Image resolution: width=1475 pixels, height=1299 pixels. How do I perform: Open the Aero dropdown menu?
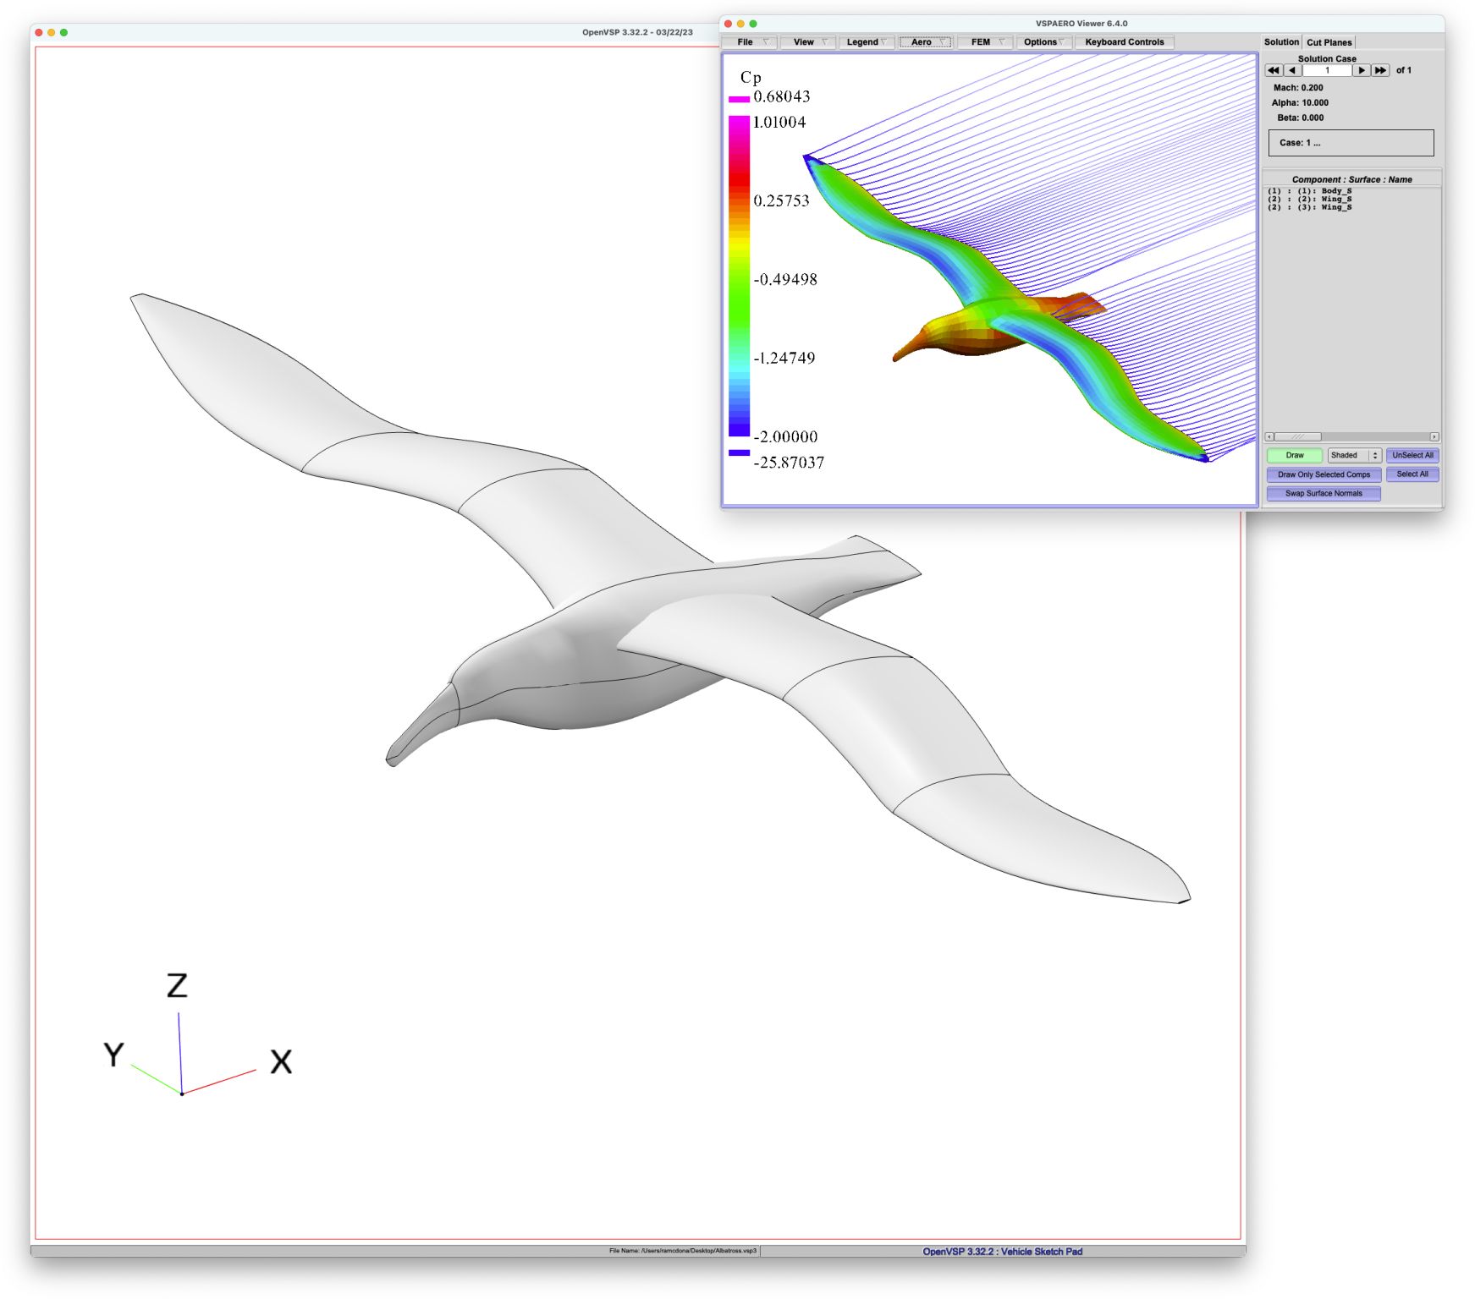coord(925,42)
